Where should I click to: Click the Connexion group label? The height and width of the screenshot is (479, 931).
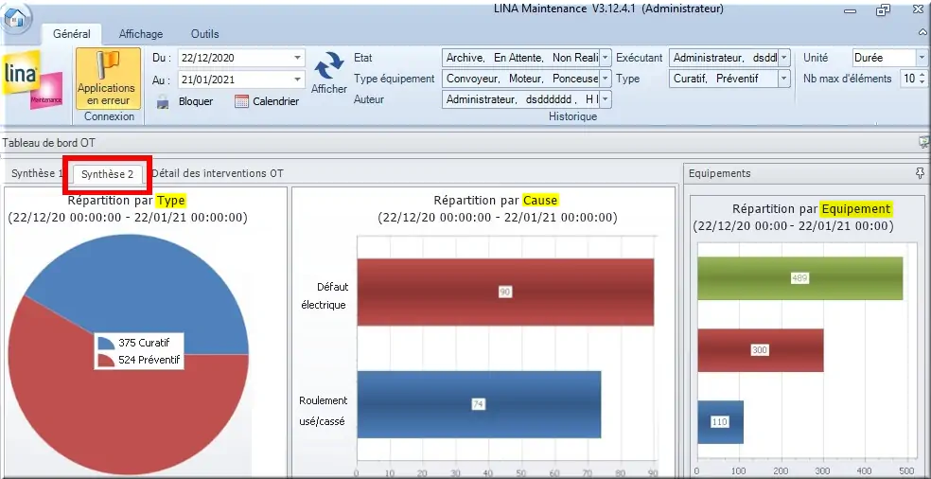pos(109,116)
